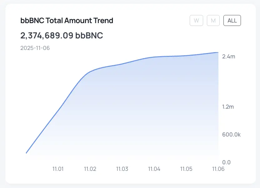Click the 1.2m y-axis label
Viewport: 260px width, 188px height.
(228, 107)
